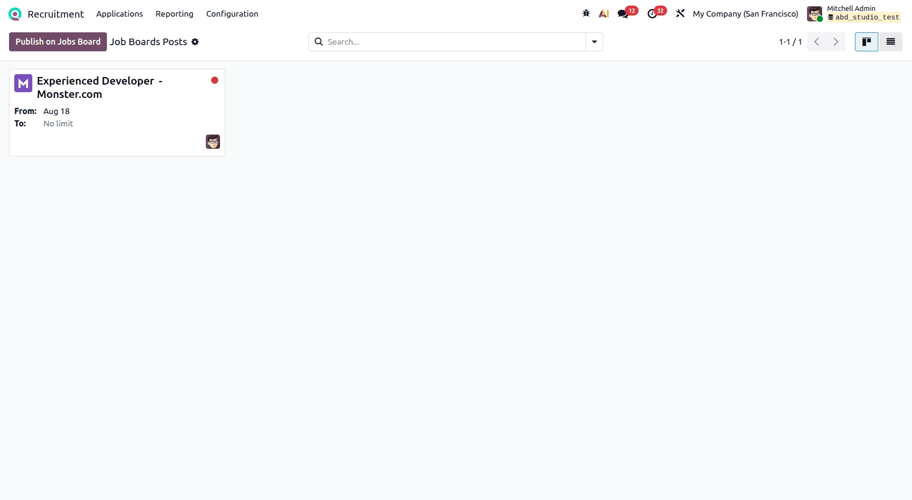Open the Applications menu

pyautogui.click(x=119, y=14)
